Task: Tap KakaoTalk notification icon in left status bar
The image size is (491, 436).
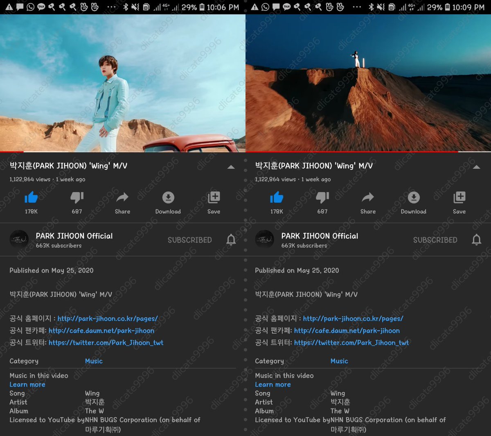Action: [x=41, y=7]
